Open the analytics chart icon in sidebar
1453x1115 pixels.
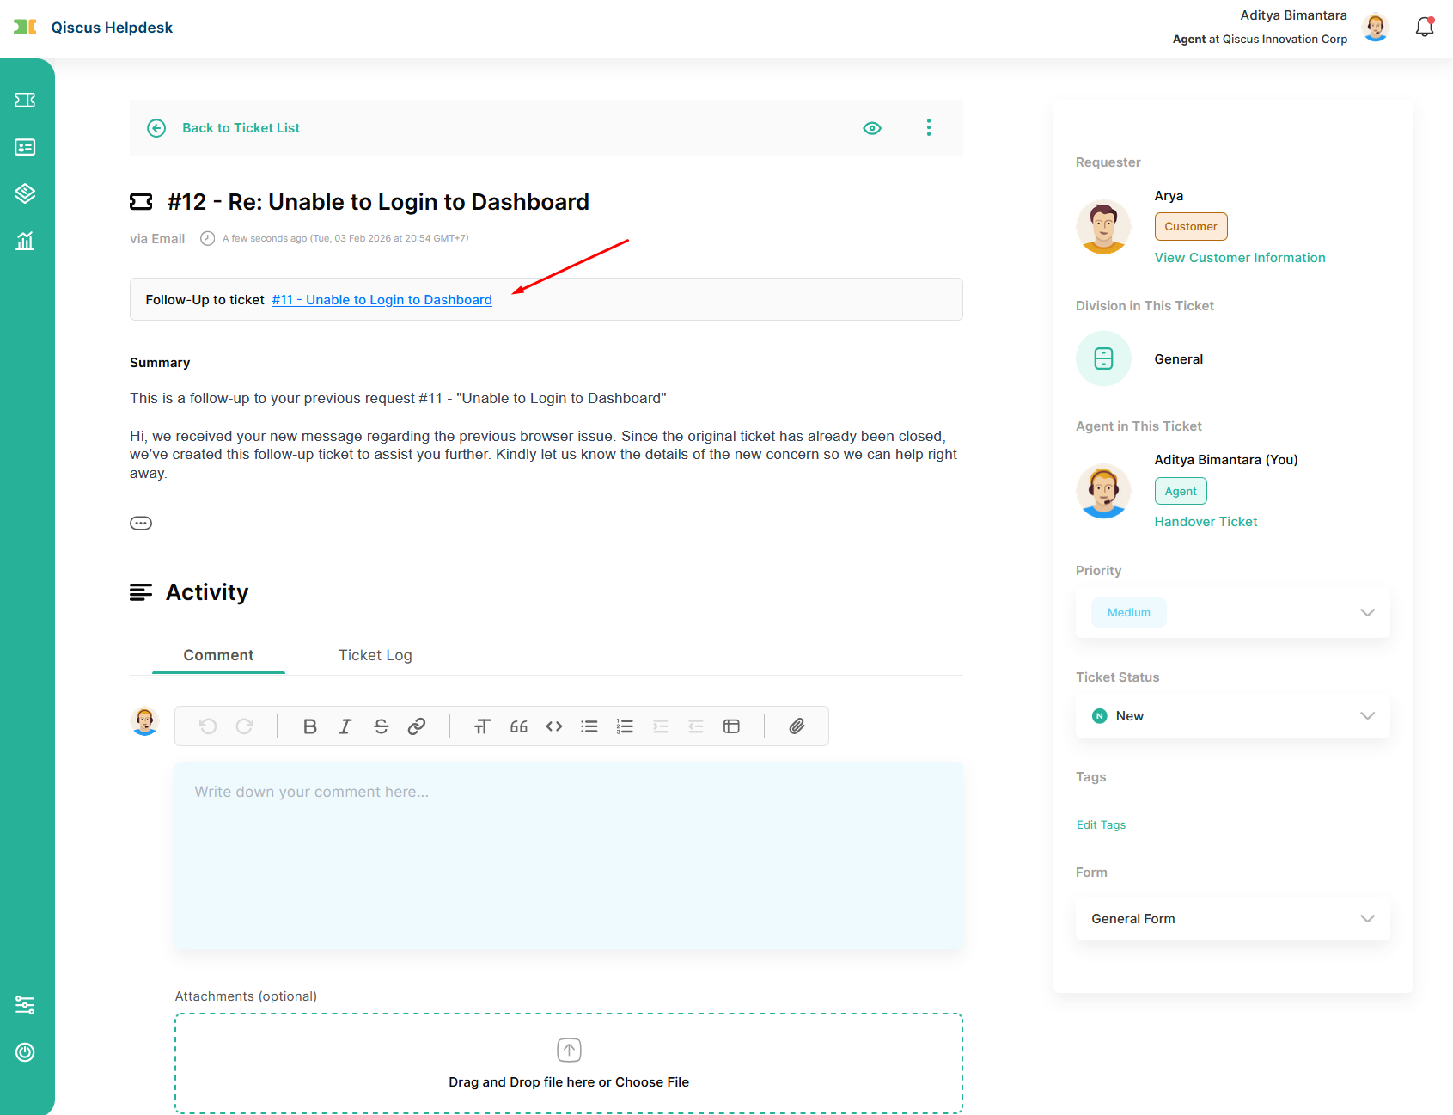[25, 241]
